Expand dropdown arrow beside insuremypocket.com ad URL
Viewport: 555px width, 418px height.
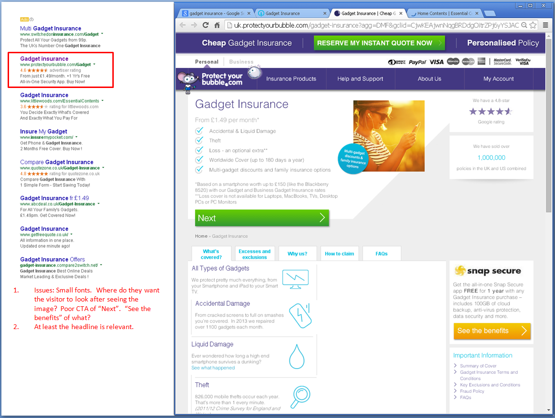(77, 137)
